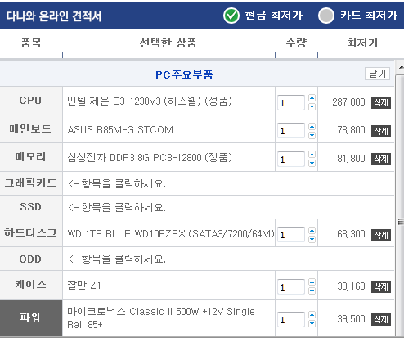Decrease 케이스 quantity with down arrow

pyautogui.click(x=312, y=291)
